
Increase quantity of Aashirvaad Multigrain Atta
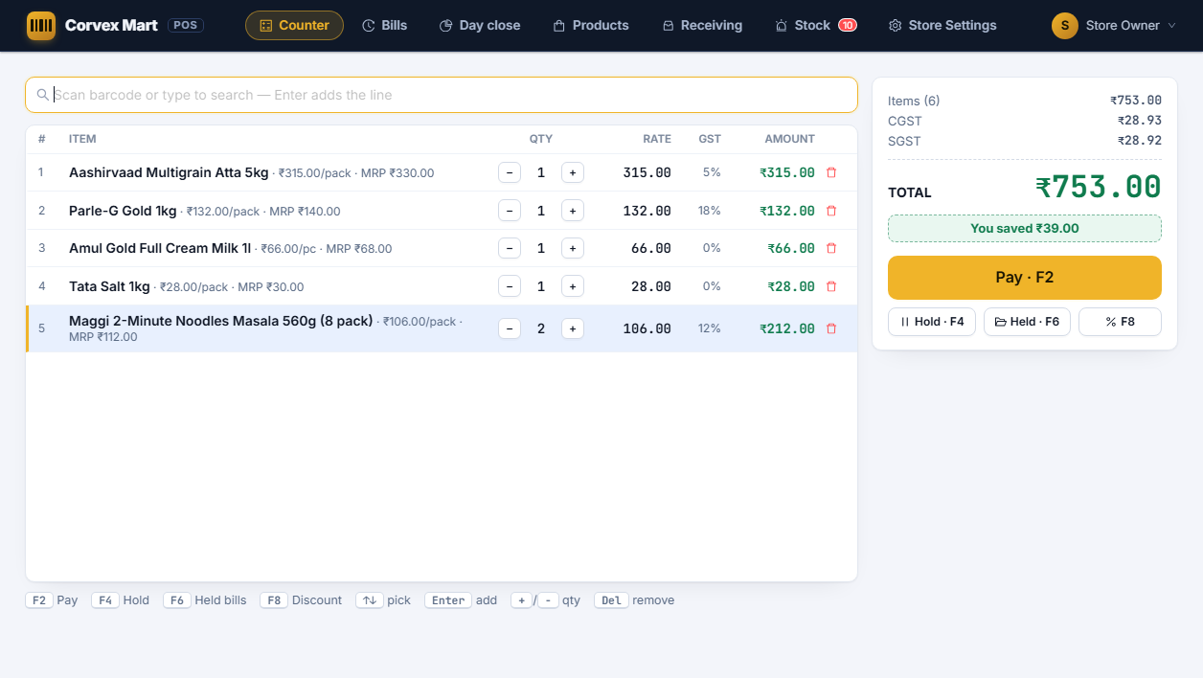(x=573, y=172)
